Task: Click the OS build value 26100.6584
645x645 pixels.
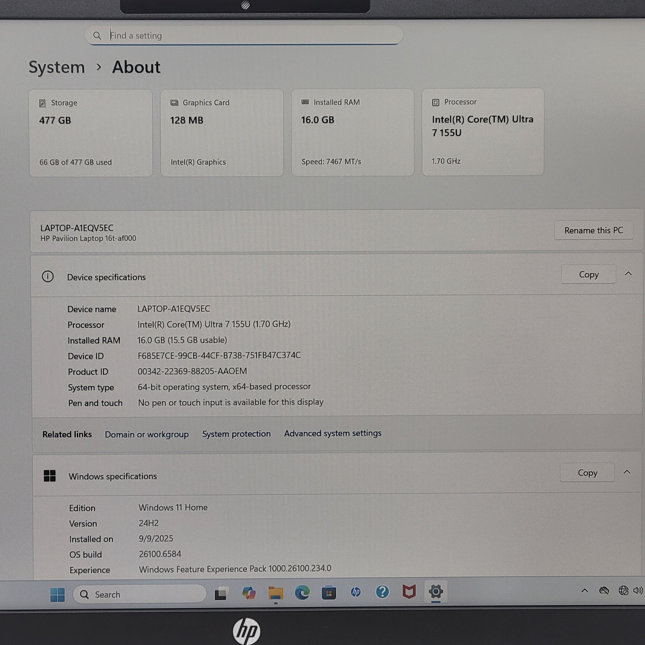Action: 160,554
